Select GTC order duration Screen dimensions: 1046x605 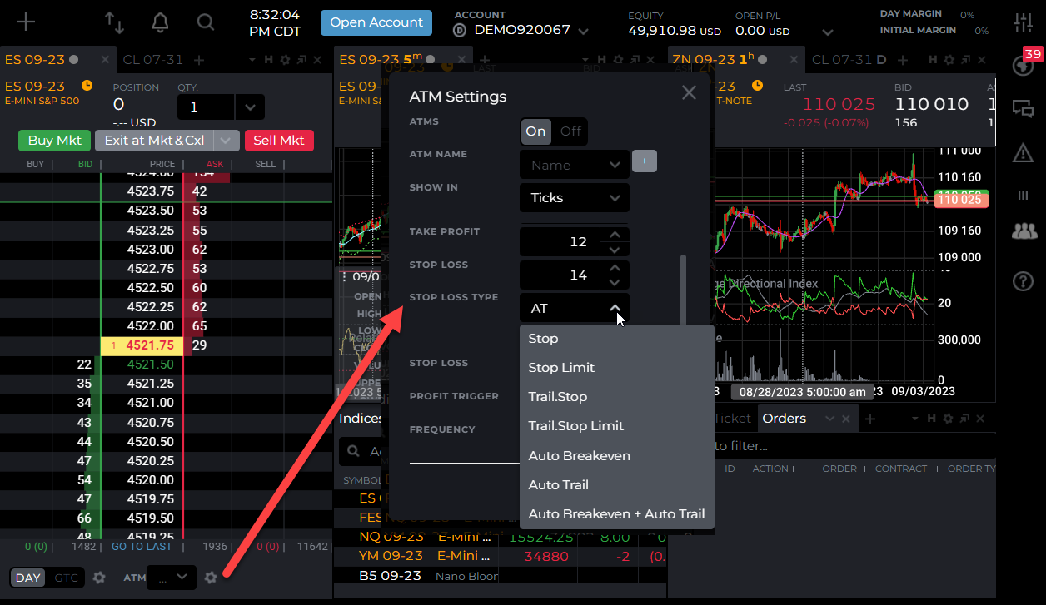pos(66,578)
